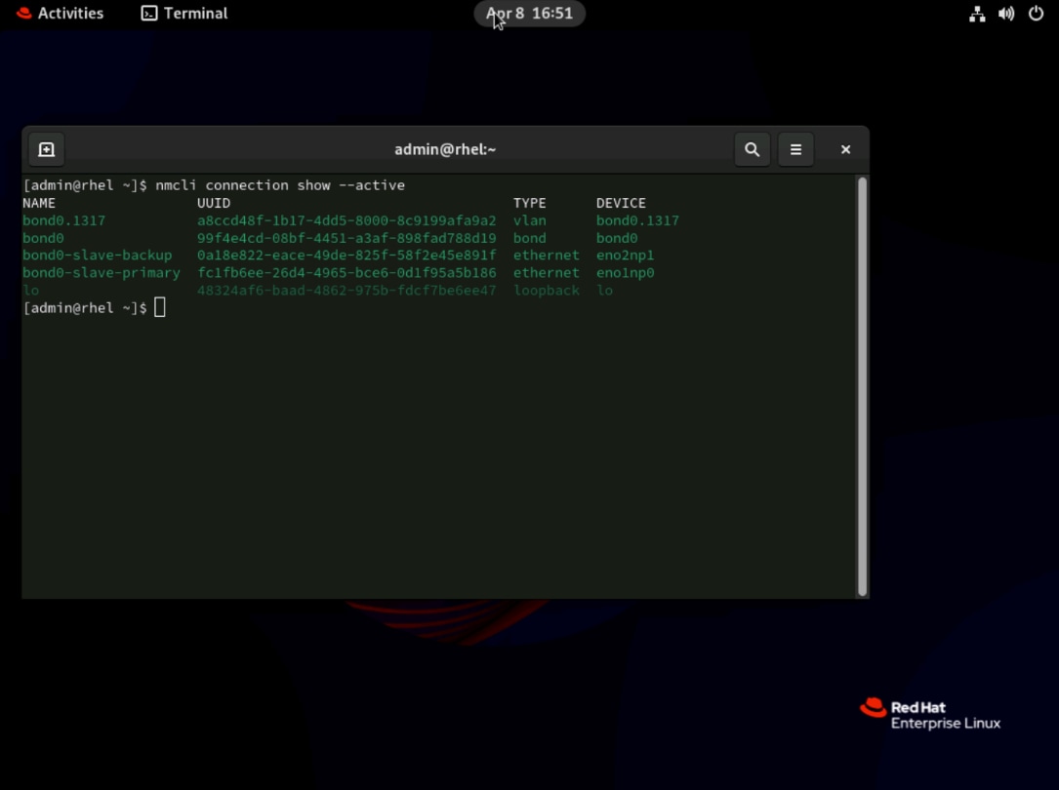Click the device name eno1np0
The height and width of the screenshot is (790, 1059).
[625, 272]
